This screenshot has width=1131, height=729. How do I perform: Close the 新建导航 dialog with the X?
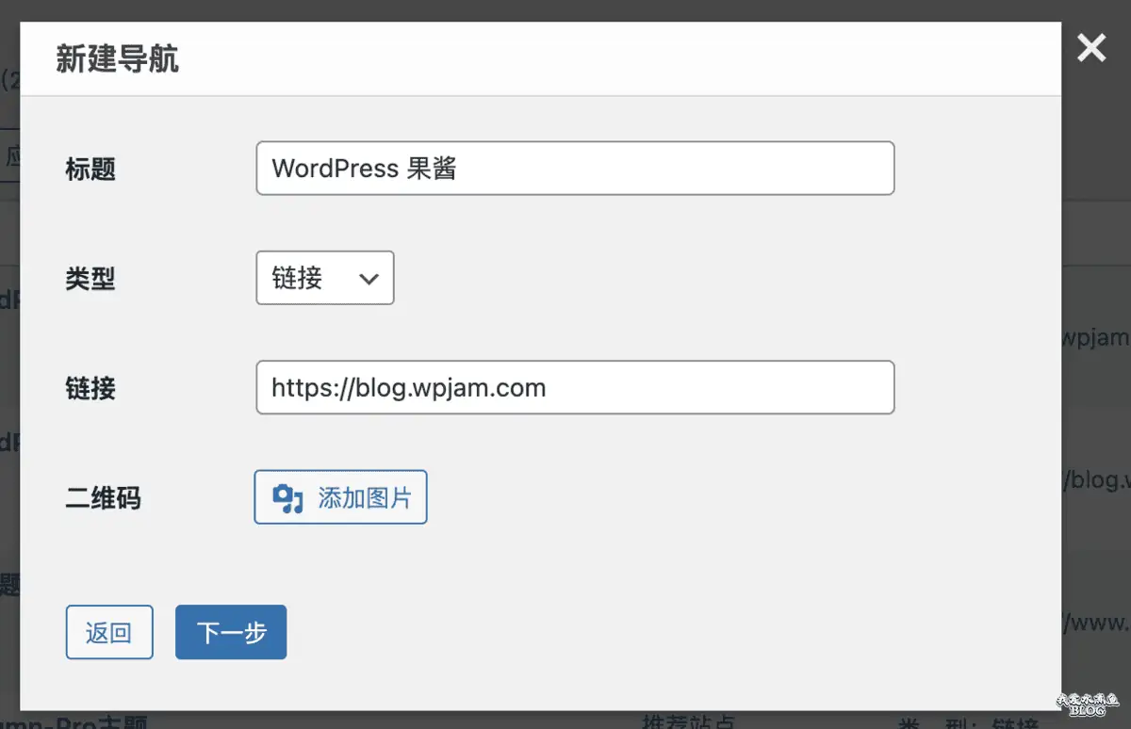[1090, 48]
